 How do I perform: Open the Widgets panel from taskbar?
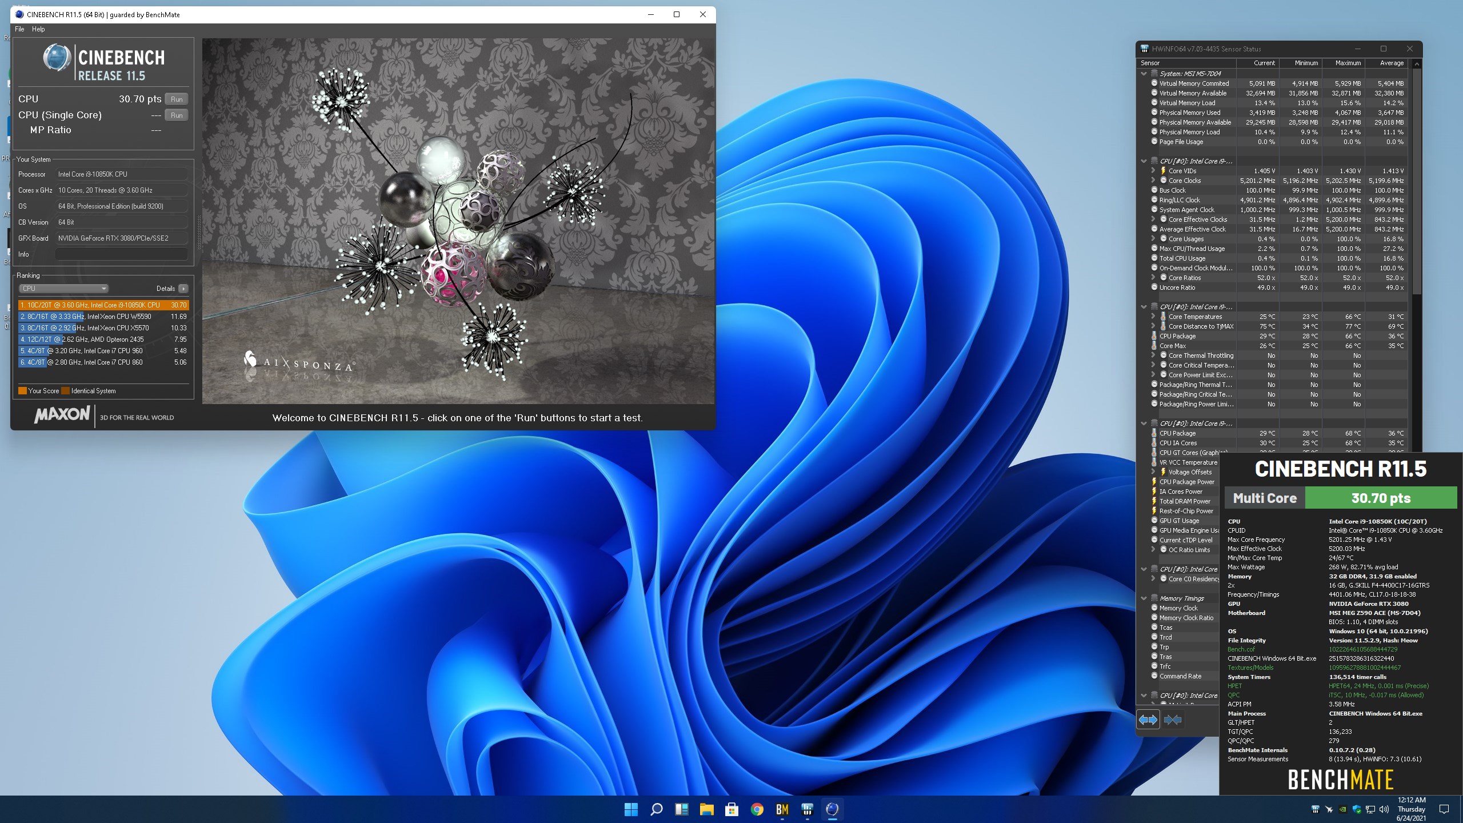tap(681, 809)
